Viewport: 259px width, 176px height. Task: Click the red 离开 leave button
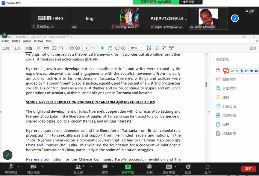tap(249, 169)
